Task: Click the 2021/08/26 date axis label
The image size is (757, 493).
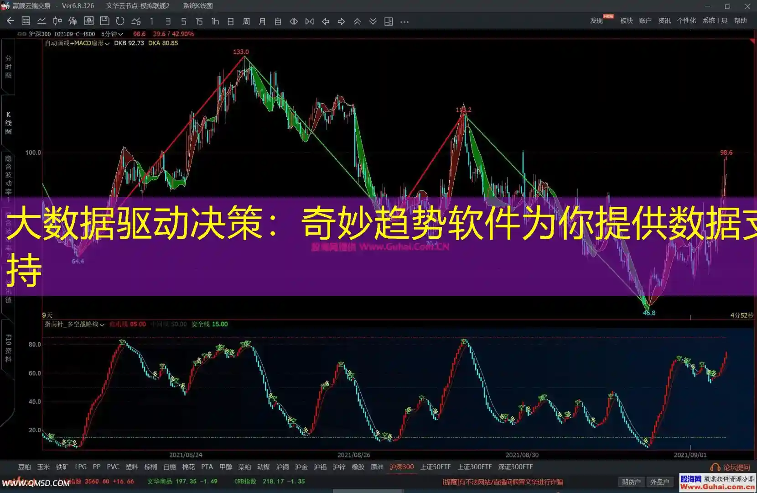Action: pyautogui.click(x=354, y=455)
